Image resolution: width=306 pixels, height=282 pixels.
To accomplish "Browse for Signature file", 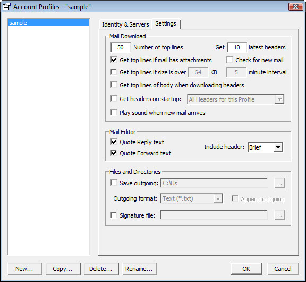I will click(279, 215).
